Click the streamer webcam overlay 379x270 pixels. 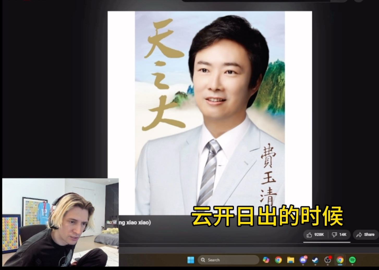[60, 222]
